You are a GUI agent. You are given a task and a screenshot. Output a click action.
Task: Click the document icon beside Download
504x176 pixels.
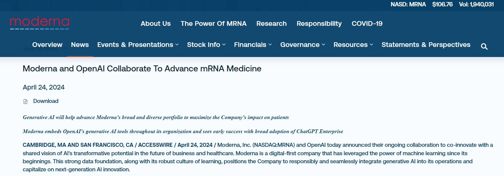point(25,101)
